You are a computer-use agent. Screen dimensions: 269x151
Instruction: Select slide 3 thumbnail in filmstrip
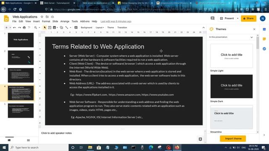[x=21, y=75]
